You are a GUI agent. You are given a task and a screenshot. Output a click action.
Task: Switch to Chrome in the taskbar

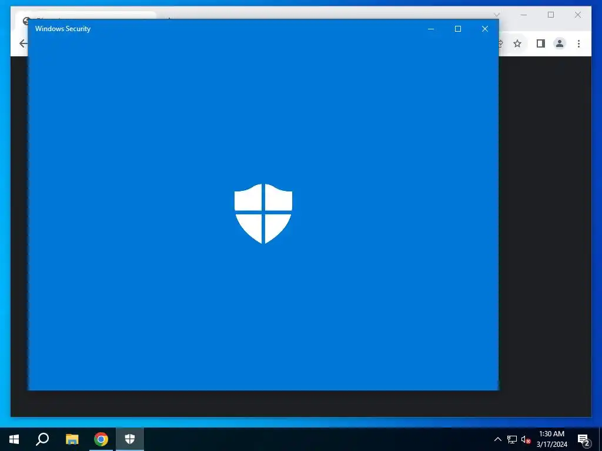(101, 439)
